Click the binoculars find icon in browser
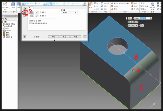Image resolution: width=163 pixels, height=111 pixels. (6, 19)
